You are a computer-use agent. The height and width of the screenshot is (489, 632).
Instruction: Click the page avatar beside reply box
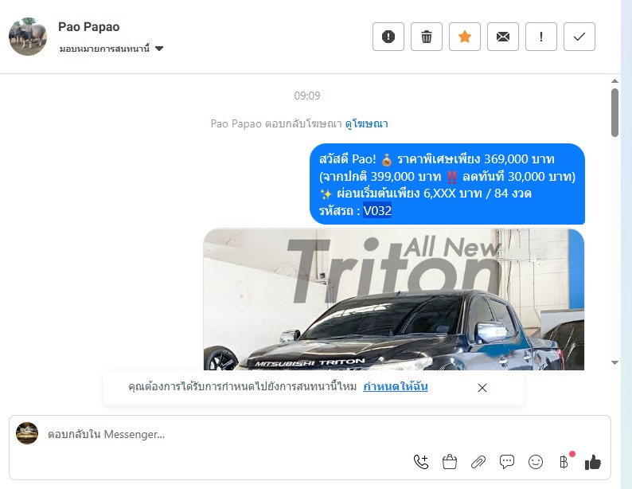[27, 433]
